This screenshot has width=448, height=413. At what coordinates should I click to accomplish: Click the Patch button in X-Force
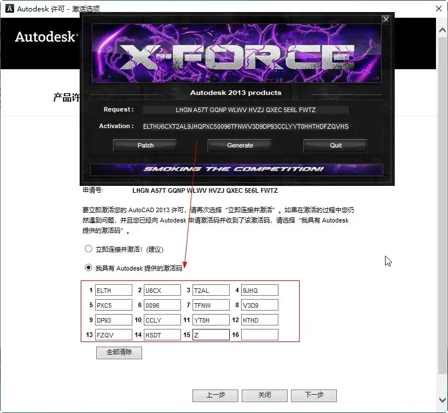(145, 145)
